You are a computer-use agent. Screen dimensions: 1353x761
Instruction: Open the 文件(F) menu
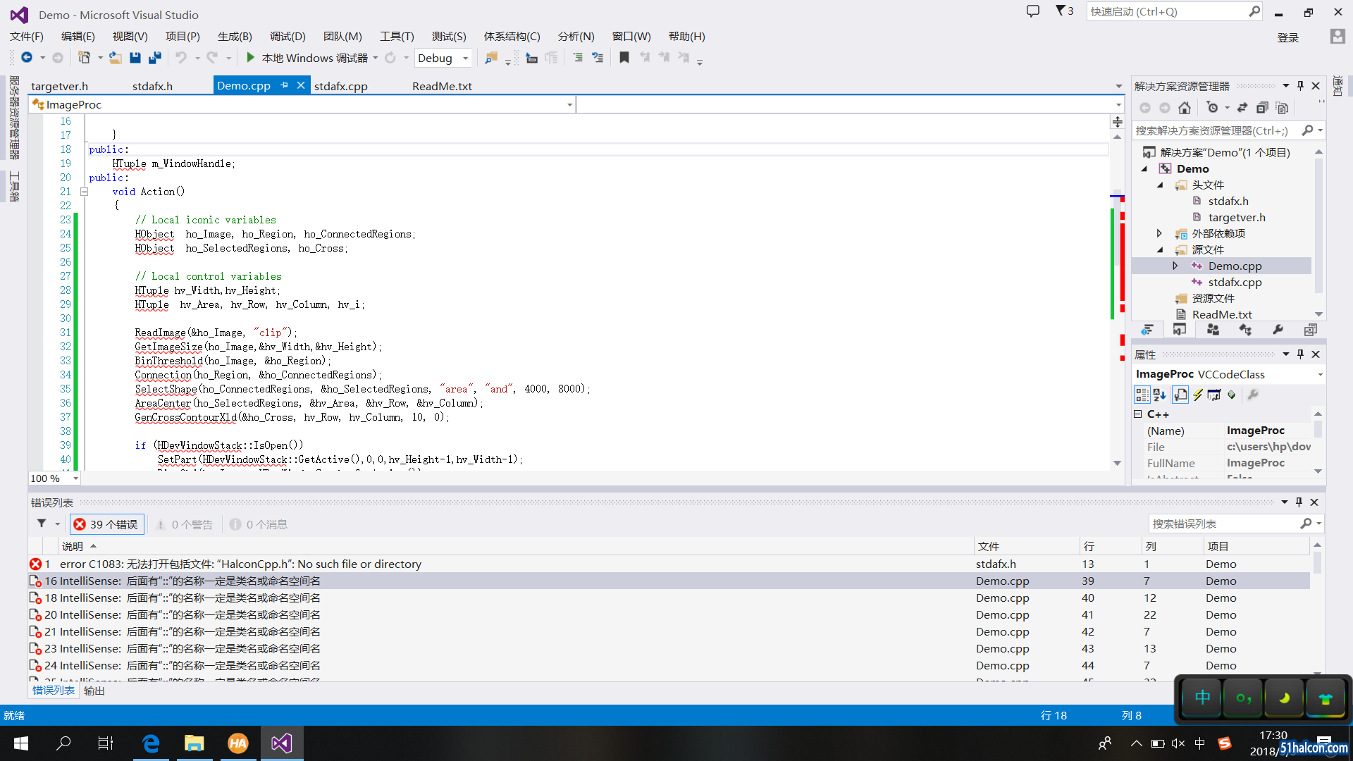click(27, 37)
